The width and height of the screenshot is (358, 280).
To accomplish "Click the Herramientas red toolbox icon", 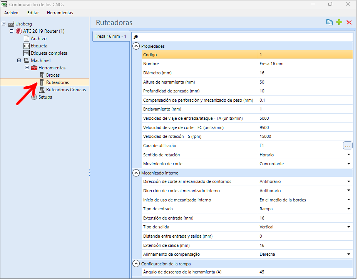I will point(34,68).
